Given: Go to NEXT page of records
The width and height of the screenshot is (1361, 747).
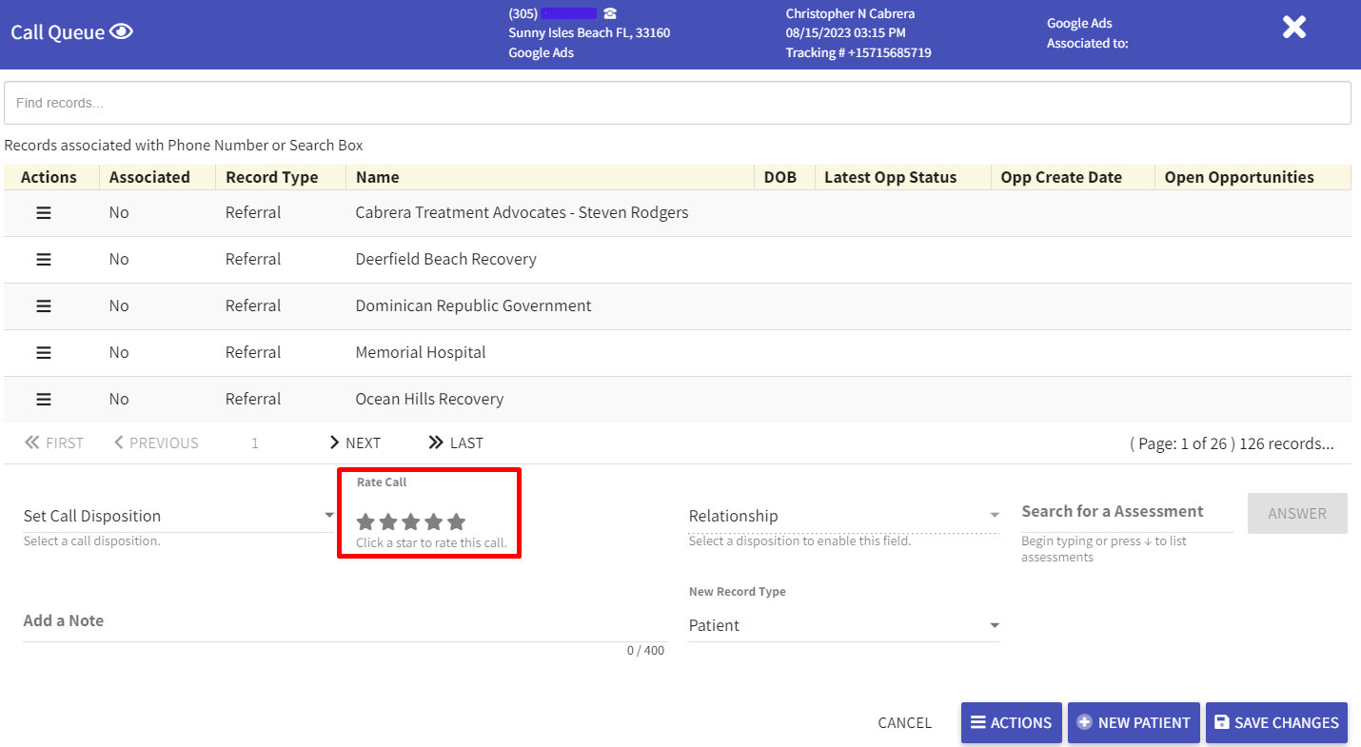Looking at the screenshot, I should tap(354, 442).
